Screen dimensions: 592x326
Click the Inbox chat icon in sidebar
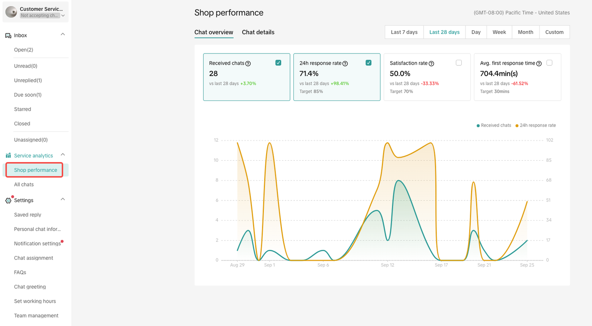8,35
